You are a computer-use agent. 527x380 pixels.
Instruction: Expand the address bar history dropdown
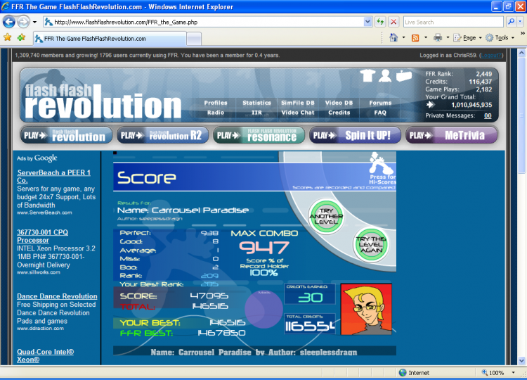click(367, 23)
